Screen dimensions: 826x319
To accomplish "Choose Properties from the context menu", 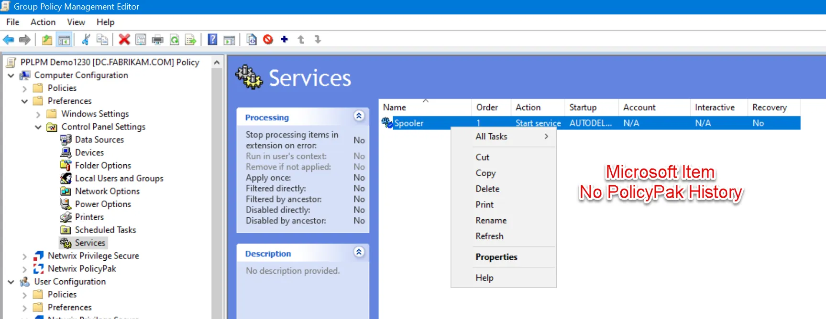I will tap(496, 257).
